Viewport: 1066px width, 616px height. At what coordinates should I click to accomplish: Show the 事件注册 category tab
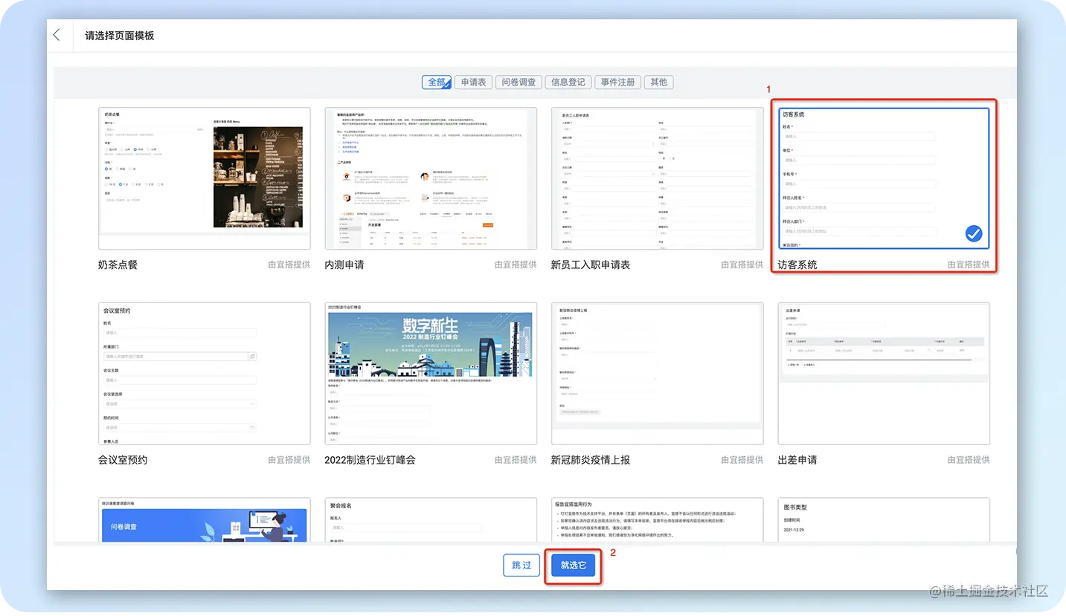tap(618, 82)
